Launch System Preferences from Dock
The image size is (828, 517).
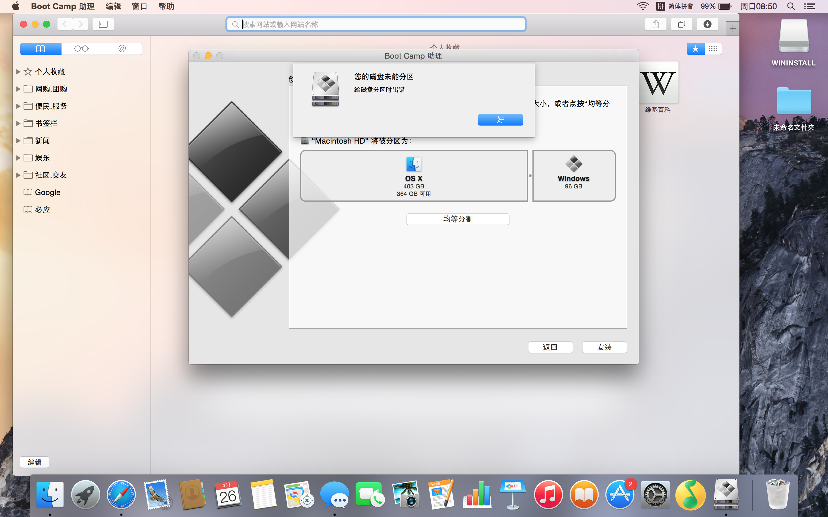pos(655,495)
